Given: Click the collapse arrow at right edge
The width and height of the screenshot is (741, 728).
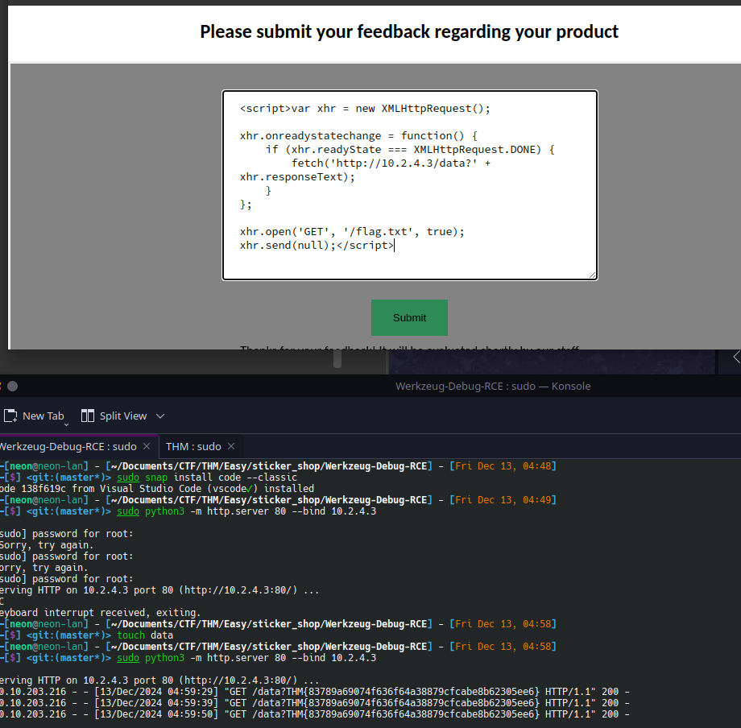Looking at the screenshot, I should pyautogui.click(x=736, y=357).
